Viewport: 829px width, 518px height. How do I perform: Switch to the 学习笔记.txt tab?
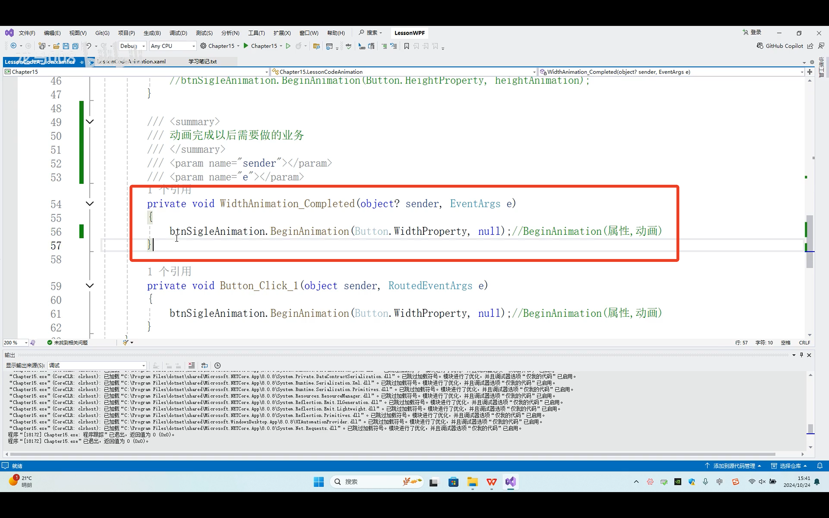point(202,62)
